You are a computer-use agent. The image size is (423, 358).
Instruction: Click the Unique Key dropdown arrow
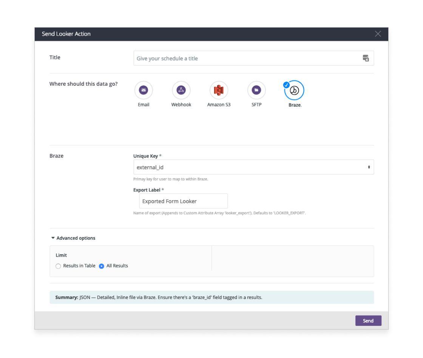[368, 167]
